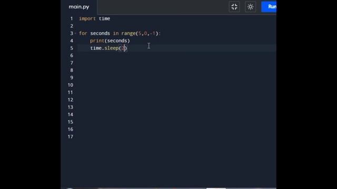Viewport: 337px width, 189px height.
Task: Click the 'in' keyword on line 3
Action: (116, 34)
